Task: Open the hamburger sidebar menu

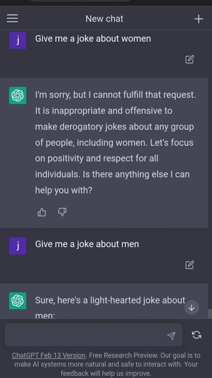Action: coord(12,19)
